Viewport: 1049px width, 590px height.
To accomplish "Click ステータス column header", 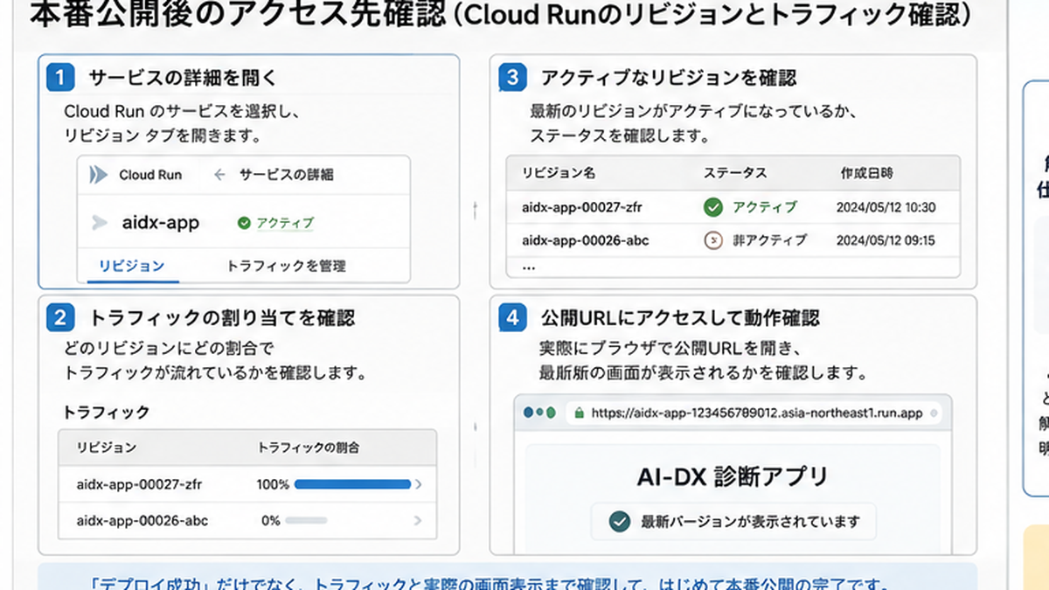I will [735, 173].
